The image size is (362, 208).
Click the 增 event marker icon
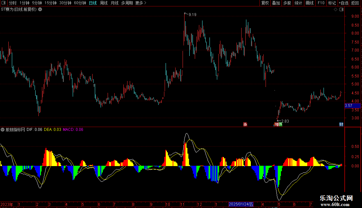[277, 124]
